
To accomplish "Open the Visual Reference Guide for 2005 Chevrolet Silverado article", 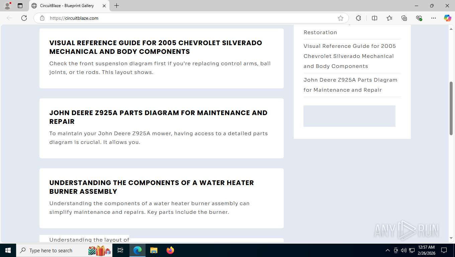I will [156, 47].
